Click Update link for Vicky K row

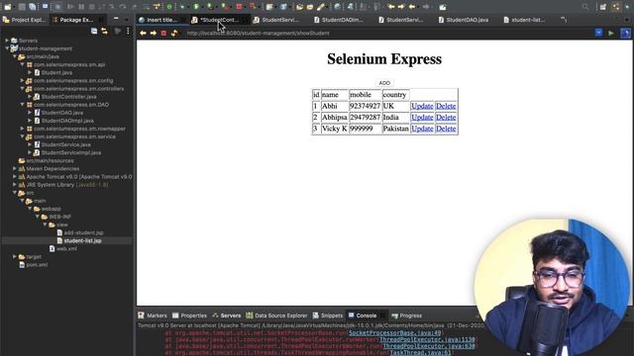[x=422, y=129]
